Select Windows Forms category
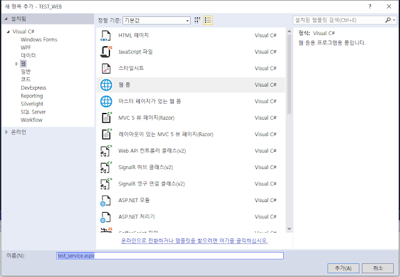 tap(39, 39)
